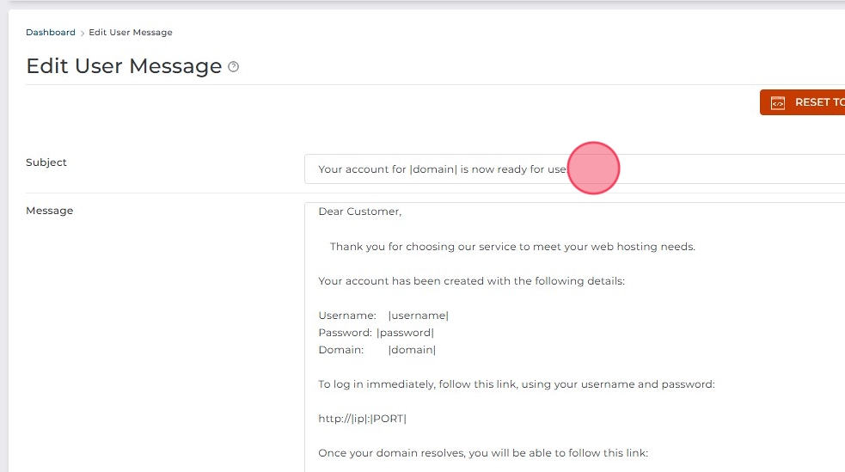Click the Subject field label
845x472 pixels.
[46, 162]
